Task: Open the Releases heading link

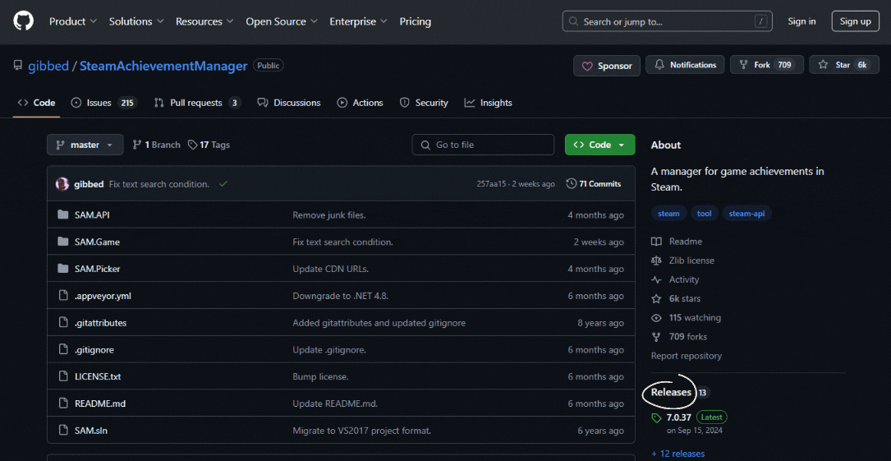Action: pos(671,392)
